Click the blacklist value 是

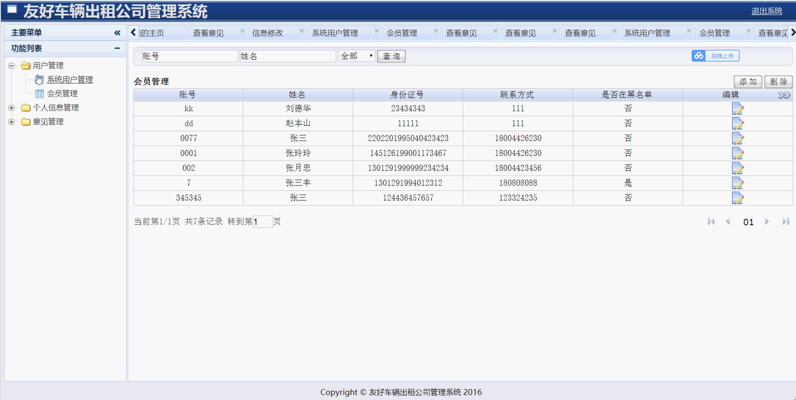pos(628,183)
